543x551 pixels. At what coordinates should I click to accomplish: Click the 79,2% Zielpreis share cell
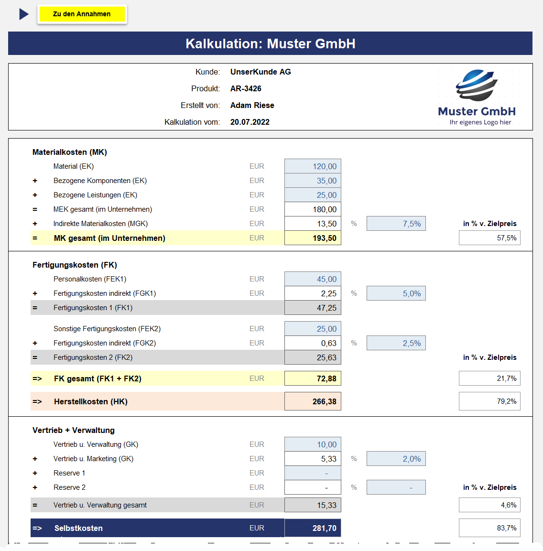(x=489, y=401)
